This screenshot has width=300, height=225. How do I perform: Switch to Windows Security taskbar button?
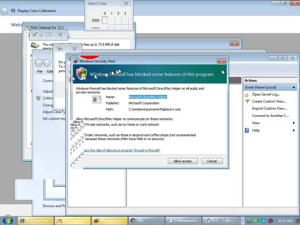(110, 221)
